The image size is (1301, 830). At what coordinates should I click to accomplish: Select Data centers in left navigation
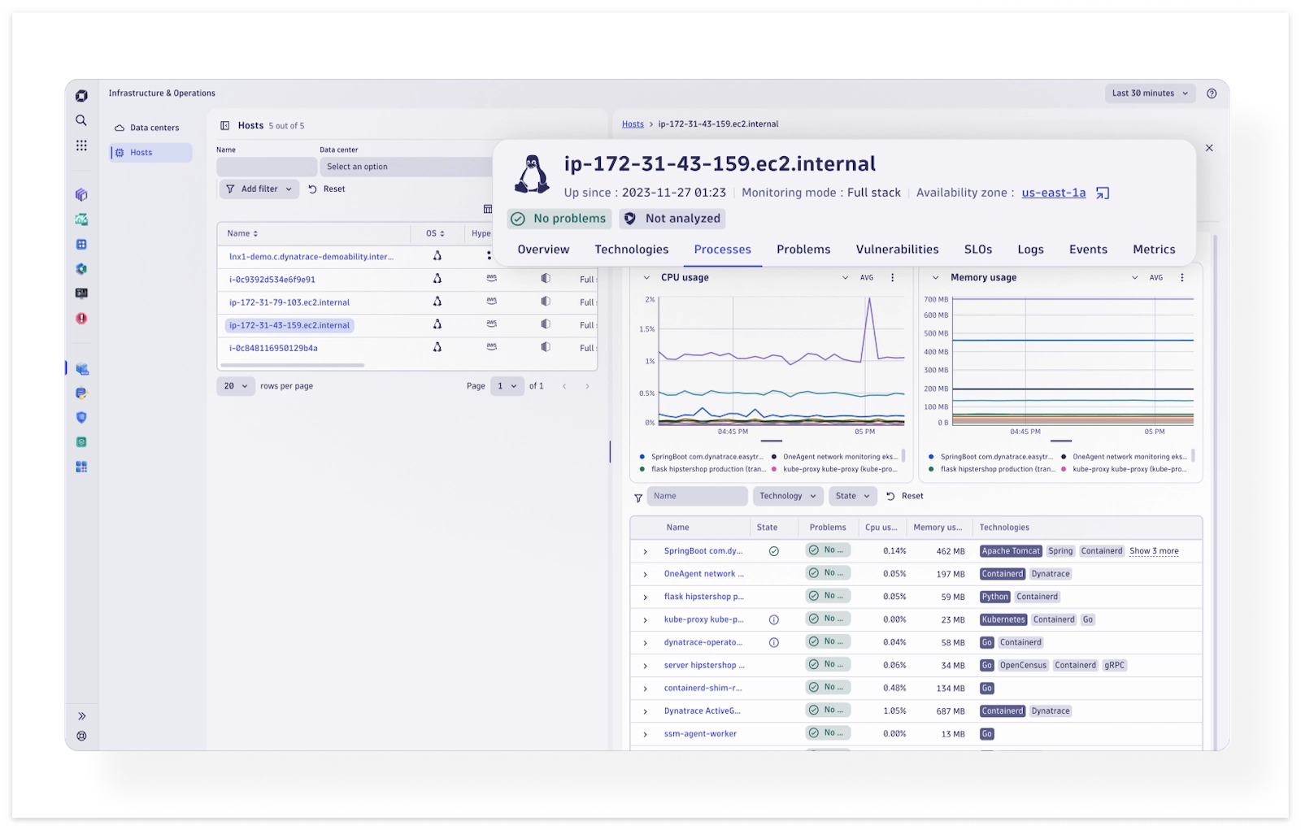[151, 128]
